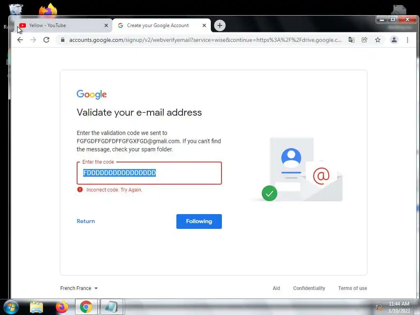Screen dimensions: 420x315
Task: Go back with the browser back arrow
Action: (20, 40)
